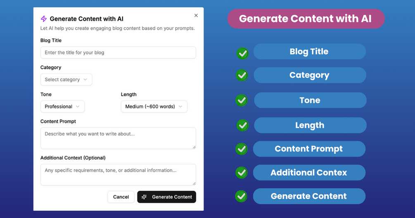Click the Additional Context text area
Viewport: 415px width, 218px height.
118,174
